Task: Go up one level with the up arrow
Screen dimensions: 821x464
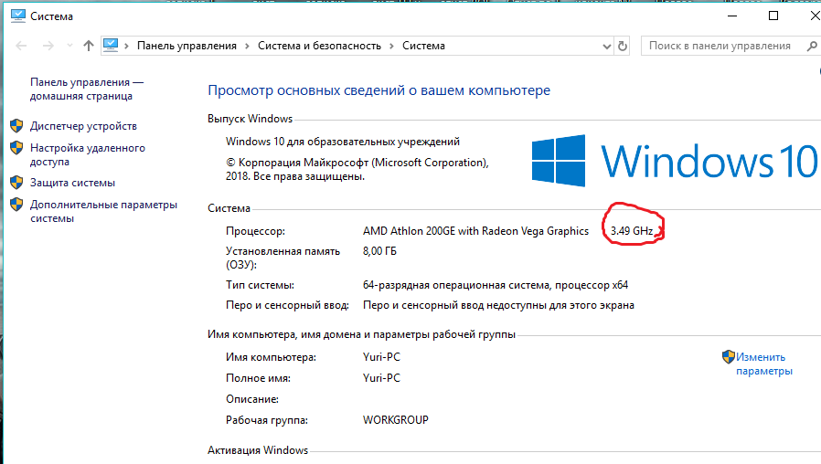Action: click(x=88, y=46)
